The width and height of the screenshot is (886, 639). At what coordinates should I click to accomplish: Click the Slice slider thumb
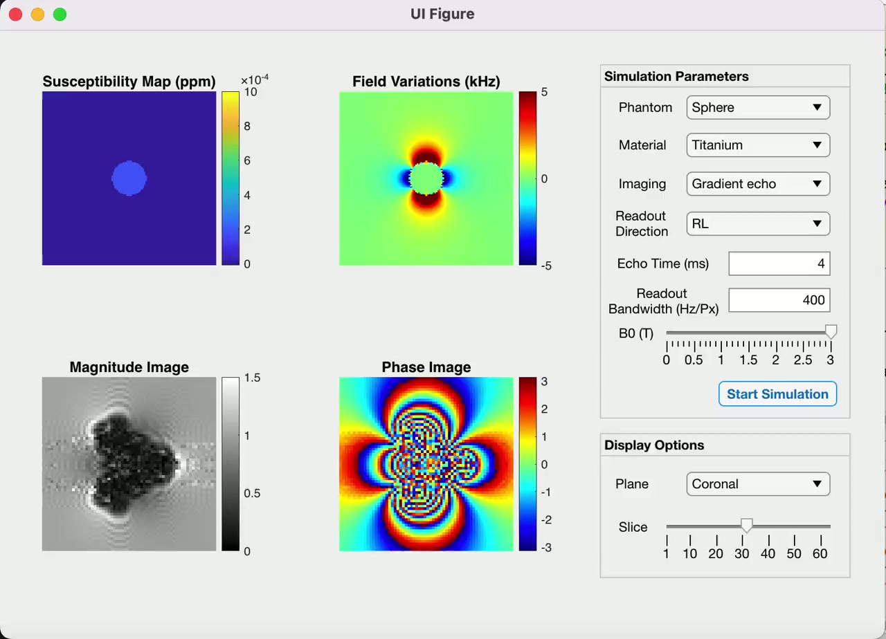pos(746,526)
